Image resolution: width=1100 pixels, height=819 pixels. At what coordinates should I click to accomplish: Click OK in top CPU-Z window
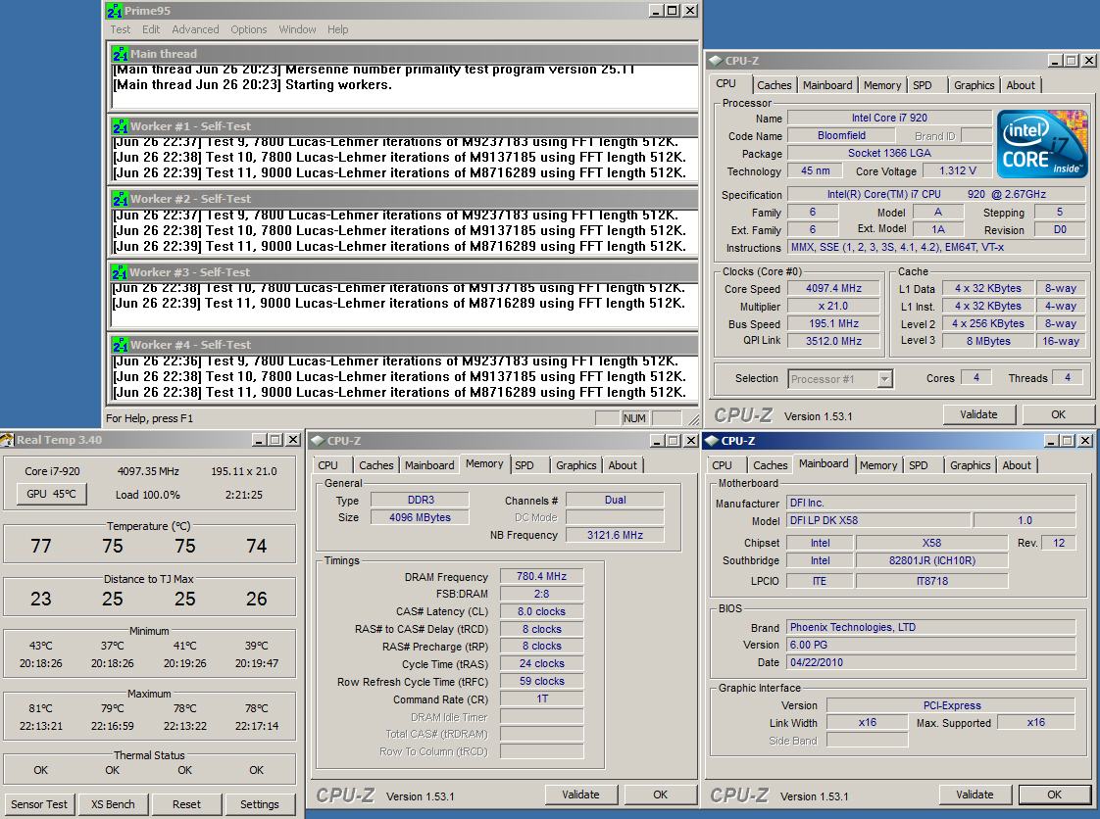pos(1058,414)
